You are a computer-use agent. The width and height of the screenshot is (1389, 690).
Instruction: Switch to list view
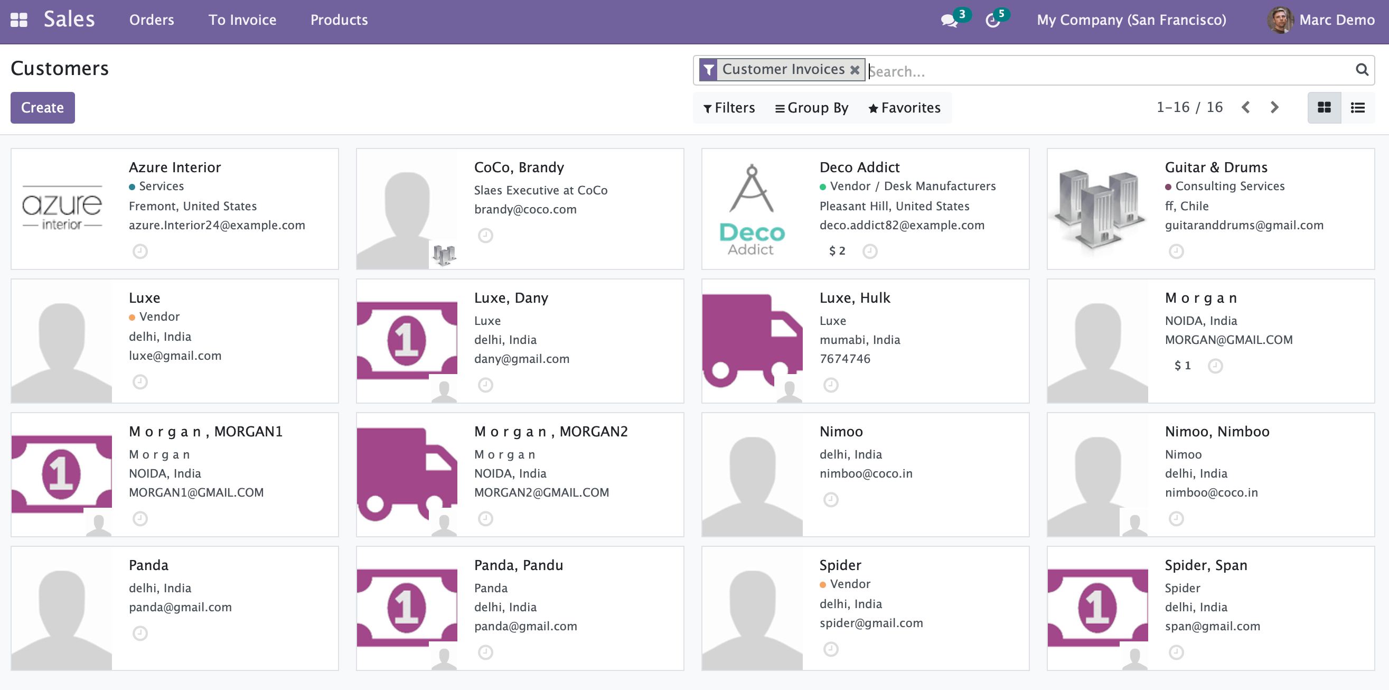(1358, 107)
